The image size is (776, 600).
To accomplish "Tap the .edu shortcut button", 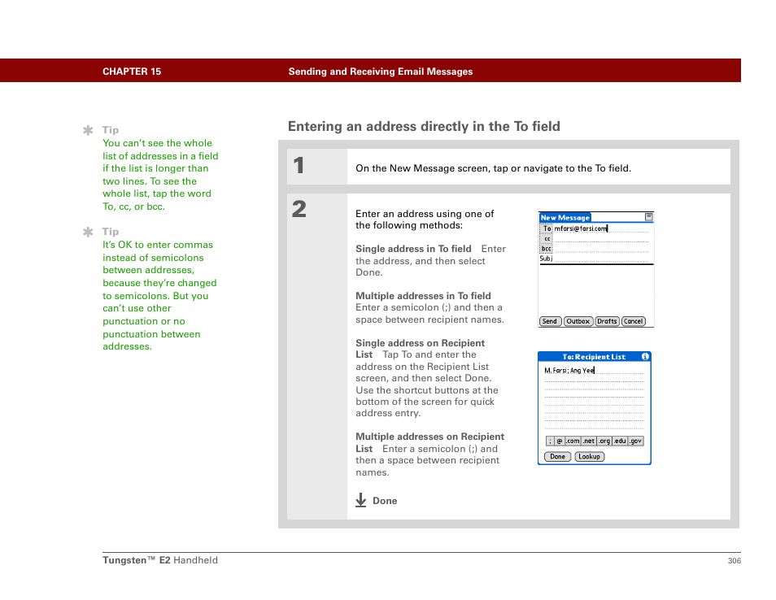I will click(620, 441).
